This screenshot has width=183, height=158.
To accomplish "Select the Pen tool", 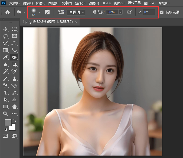I will 14,93.
